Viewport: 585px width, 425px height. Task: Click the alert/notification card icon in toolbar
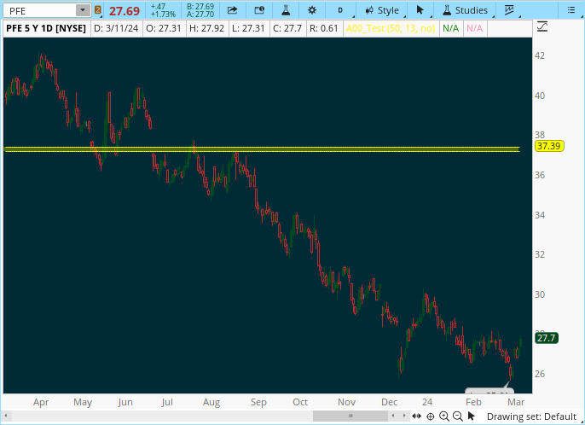[x=259, y=10]
